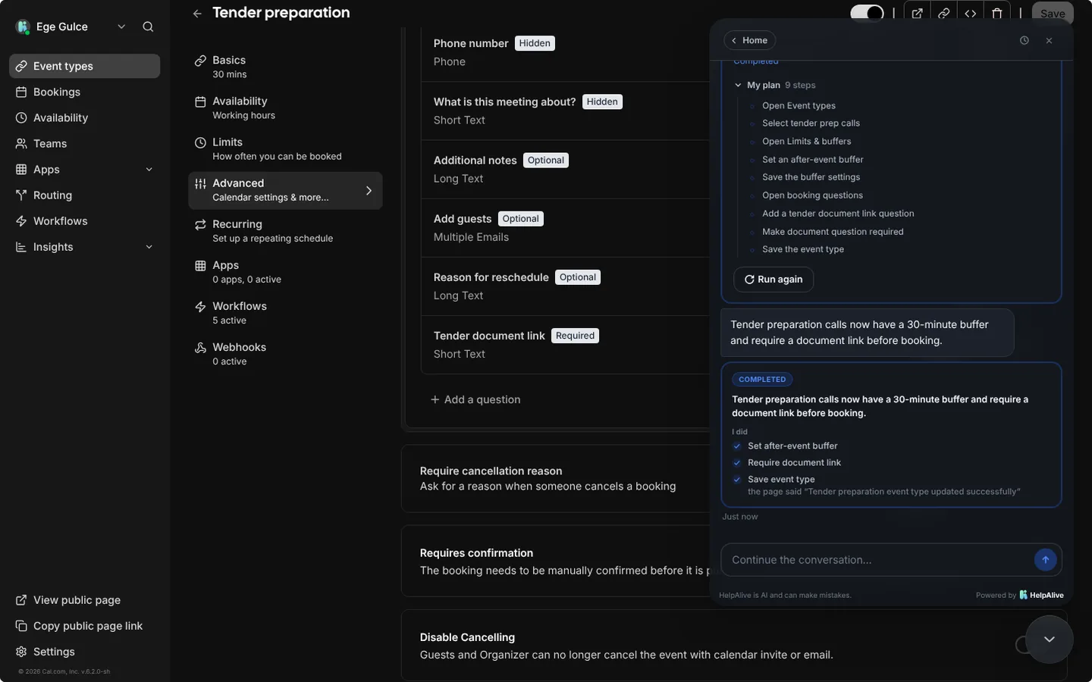1092x682 pixels.
Task: Open the Basics 30 mins tab
Action: coord(285,67)
